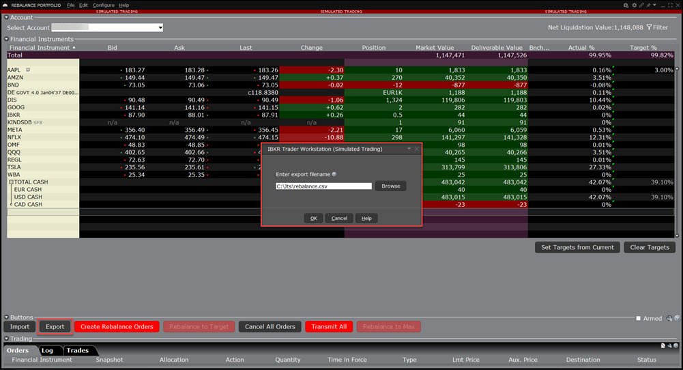Select the NFLX instrument row
The height and width of the screenshot is (370, 683).
point(43,137)
